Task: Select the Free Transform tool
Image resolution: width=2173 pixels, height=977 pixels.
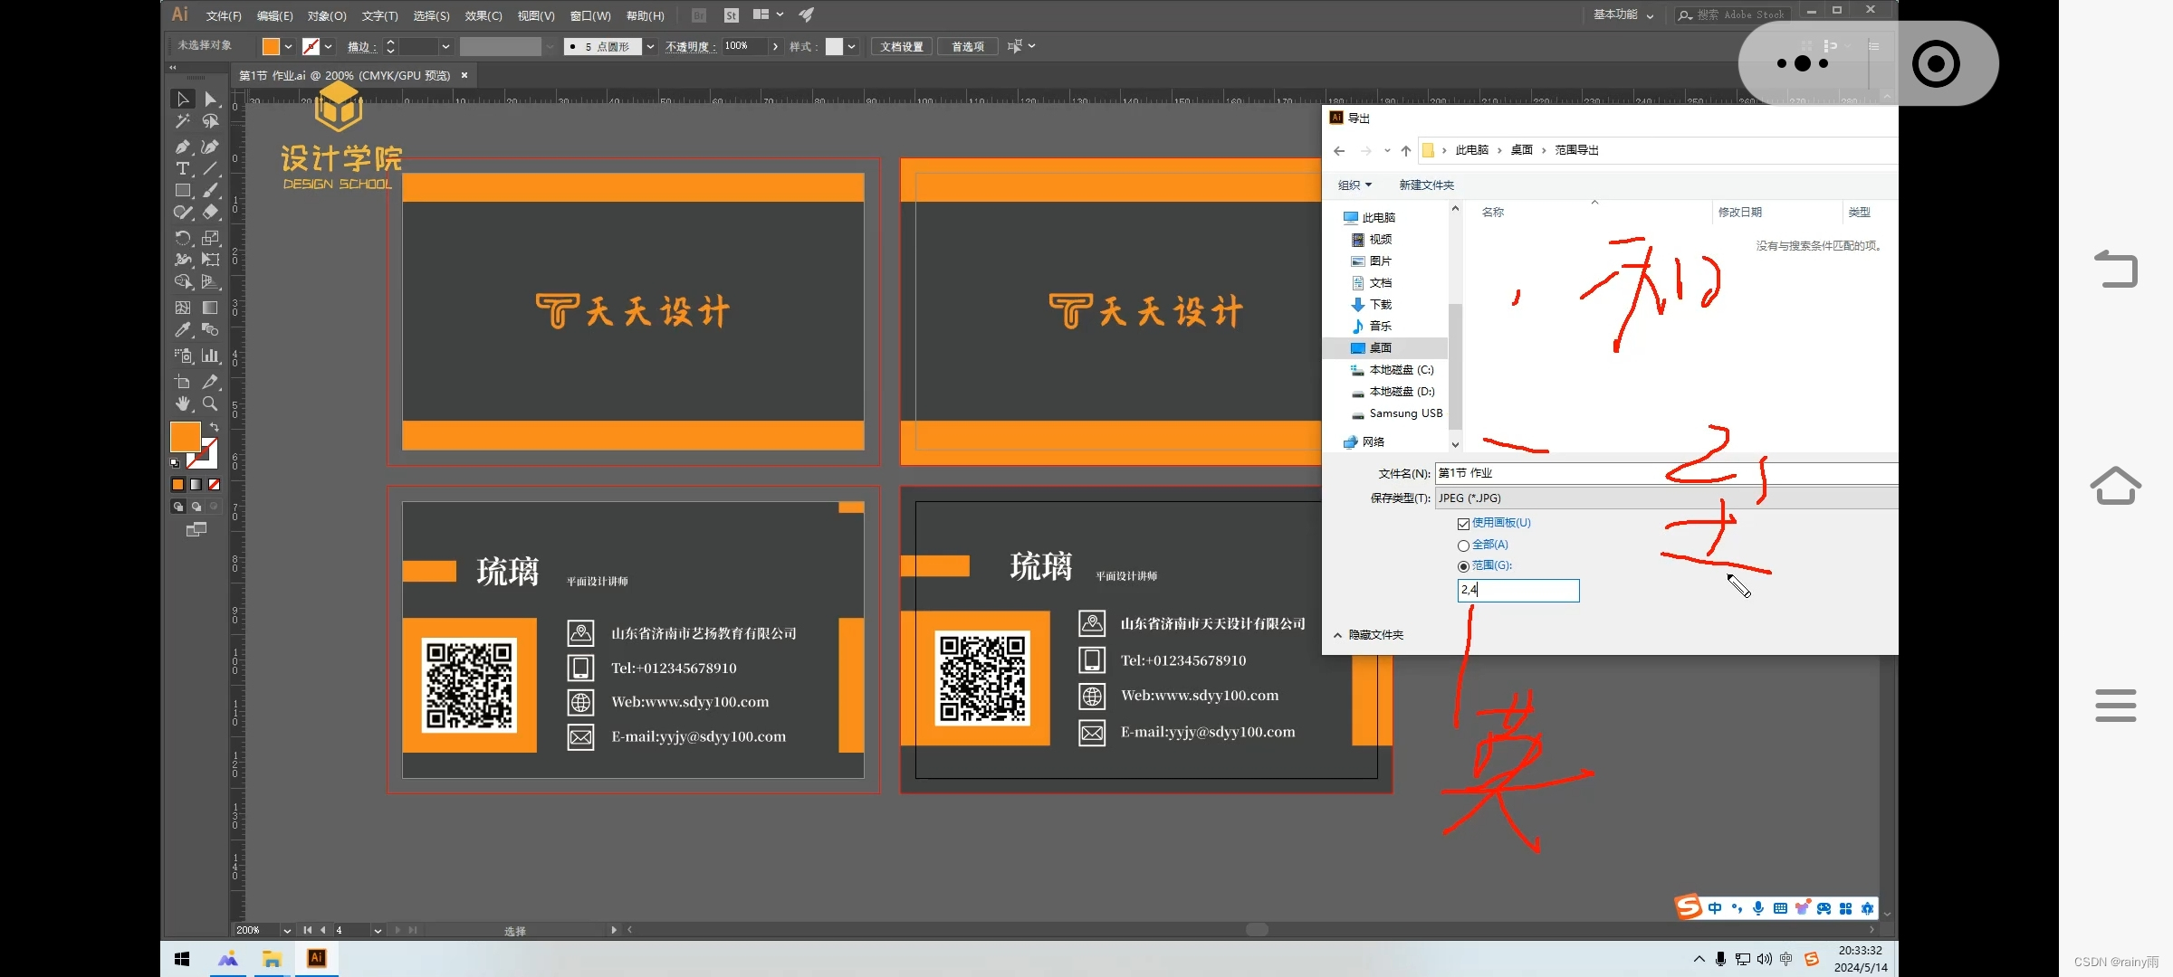Action: tap(210, 260)
